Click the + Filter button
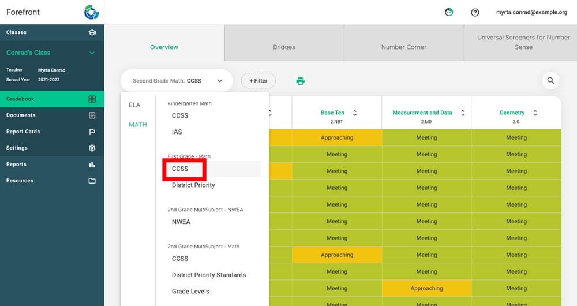The height and width of the screenshot is (306, 577). pyautogui.click(x=258, y=81)
